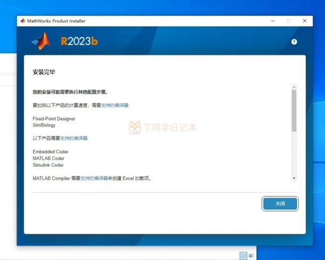Image resolution: width=325 pixels, height=260 pixels.
Task: Click the MathWorks title bar icon
Action: 22,21
